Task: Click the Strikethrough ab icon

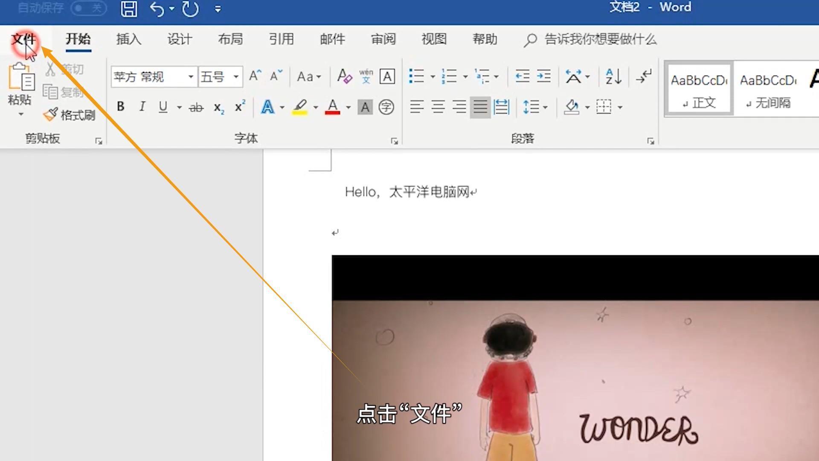Action: tap(196, 107)
